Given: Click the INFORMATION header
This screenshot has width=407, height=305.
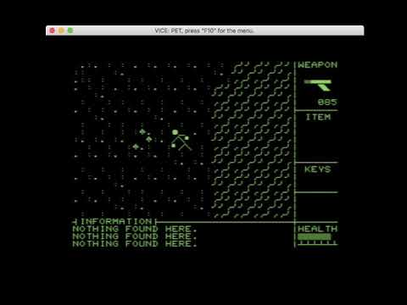Looking at the screenshot, I should pos(116,221).
